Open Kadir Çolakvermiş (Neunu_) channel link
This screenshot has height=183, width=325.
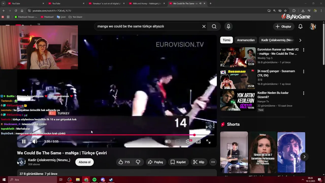point(49,160)
